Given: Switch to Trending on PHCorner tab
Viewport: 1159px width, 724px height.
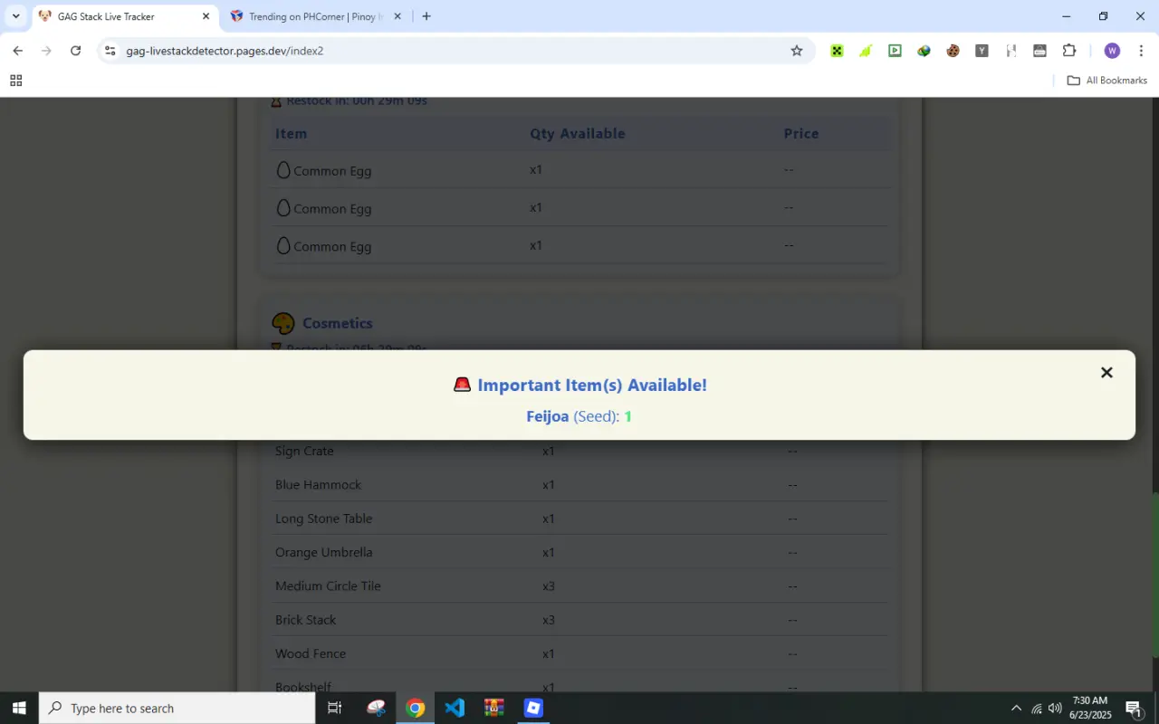Looking at the screenshot, I should pyautogui.click(x=315, y=16).
